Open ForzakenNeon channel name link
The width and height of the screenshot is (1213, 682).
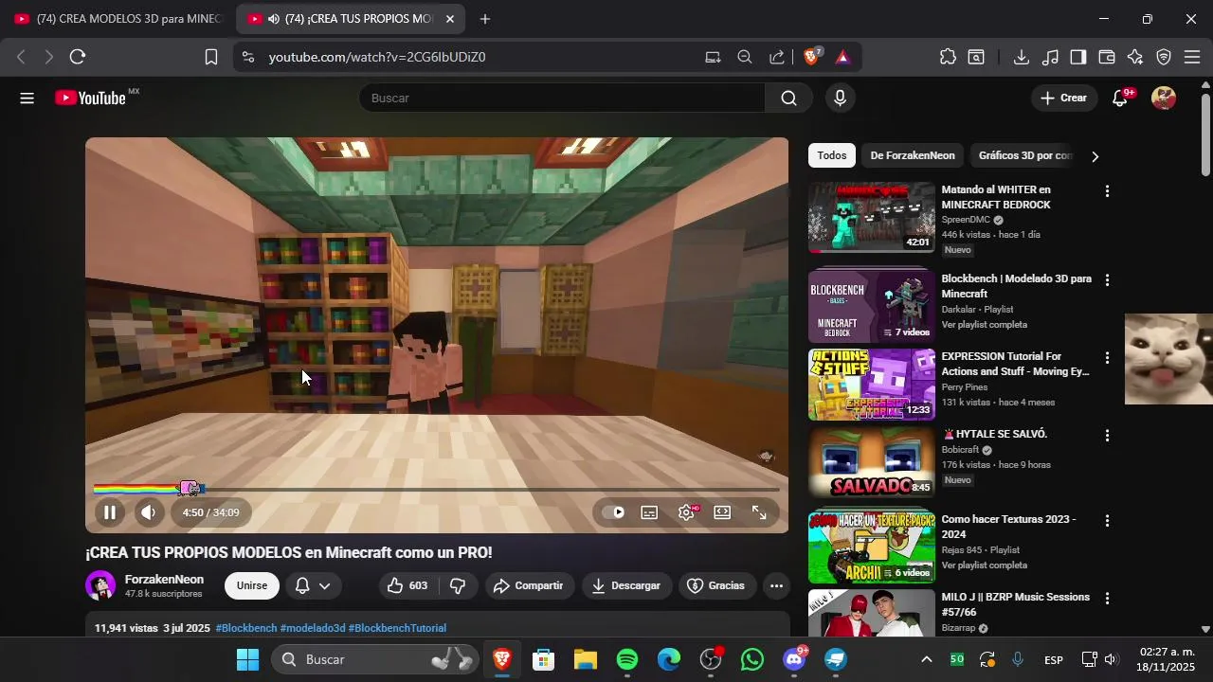[x=164, y=579]
